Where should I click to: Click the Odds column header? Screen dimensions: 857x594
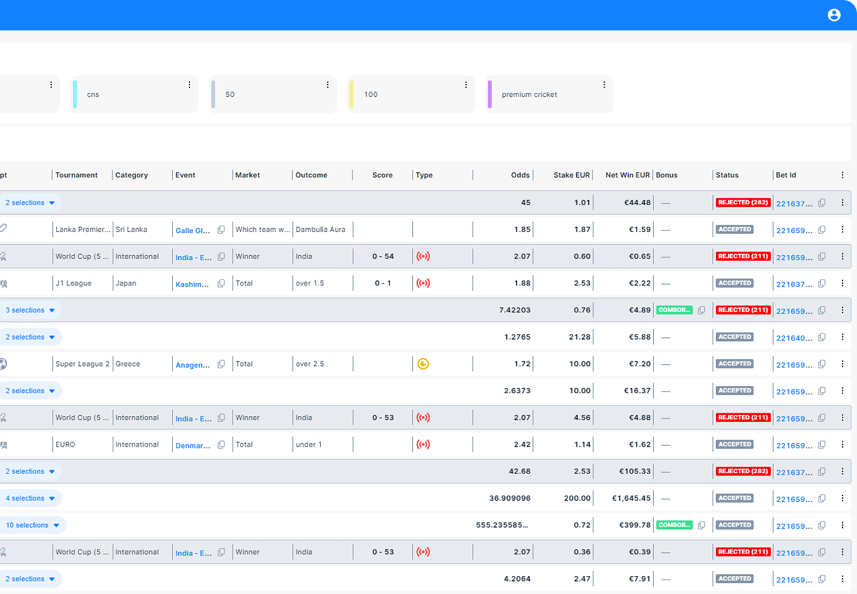point(521,175)
